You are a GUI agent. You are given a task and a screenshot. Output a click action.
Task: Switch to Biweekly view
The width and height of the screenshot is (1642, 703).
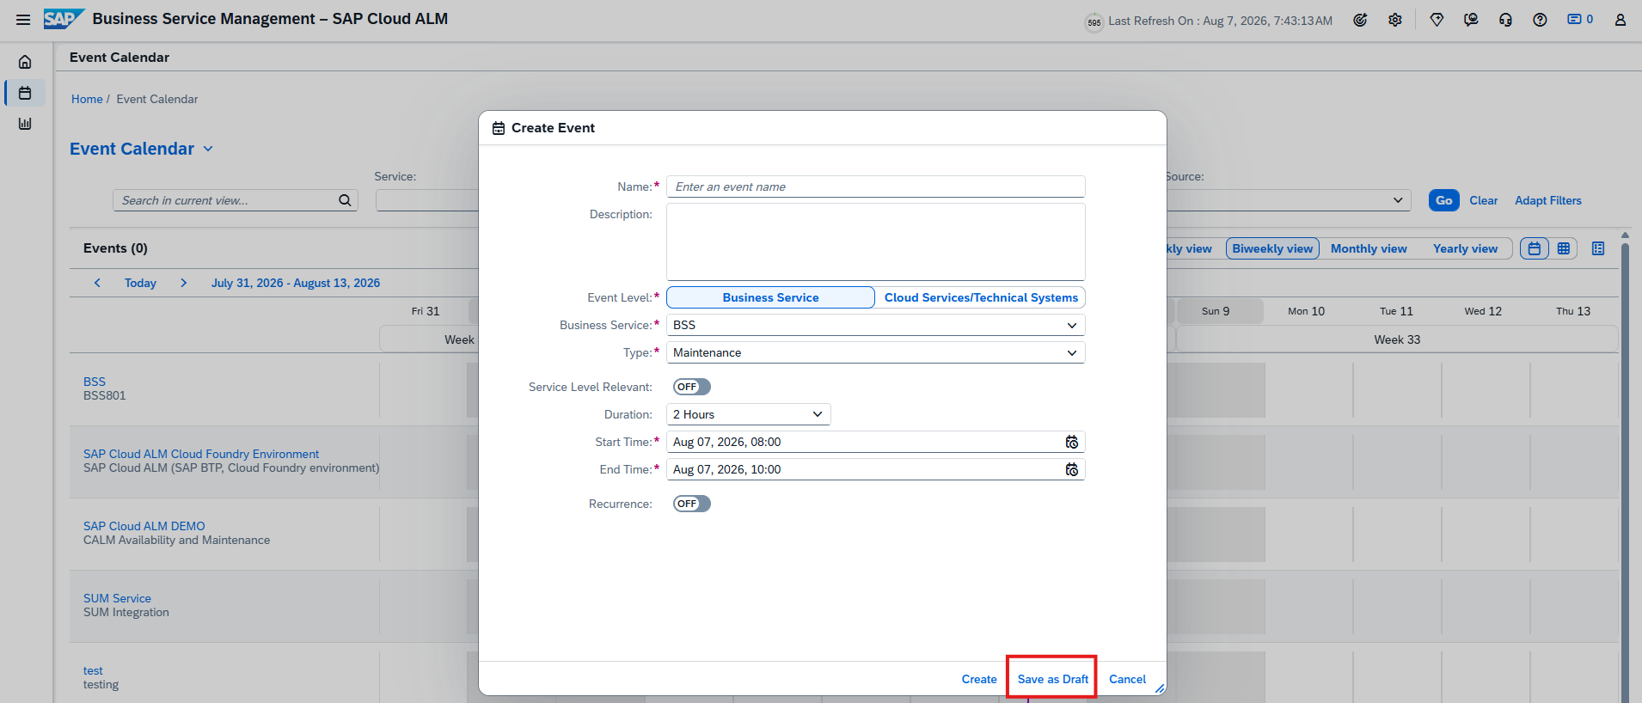click(x=1272, y=248)
